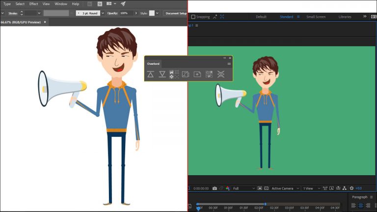This screenshot has height=212, width=377.
Task: Click Overlord new artboard from comp icon
Action: tap(186, 74)
